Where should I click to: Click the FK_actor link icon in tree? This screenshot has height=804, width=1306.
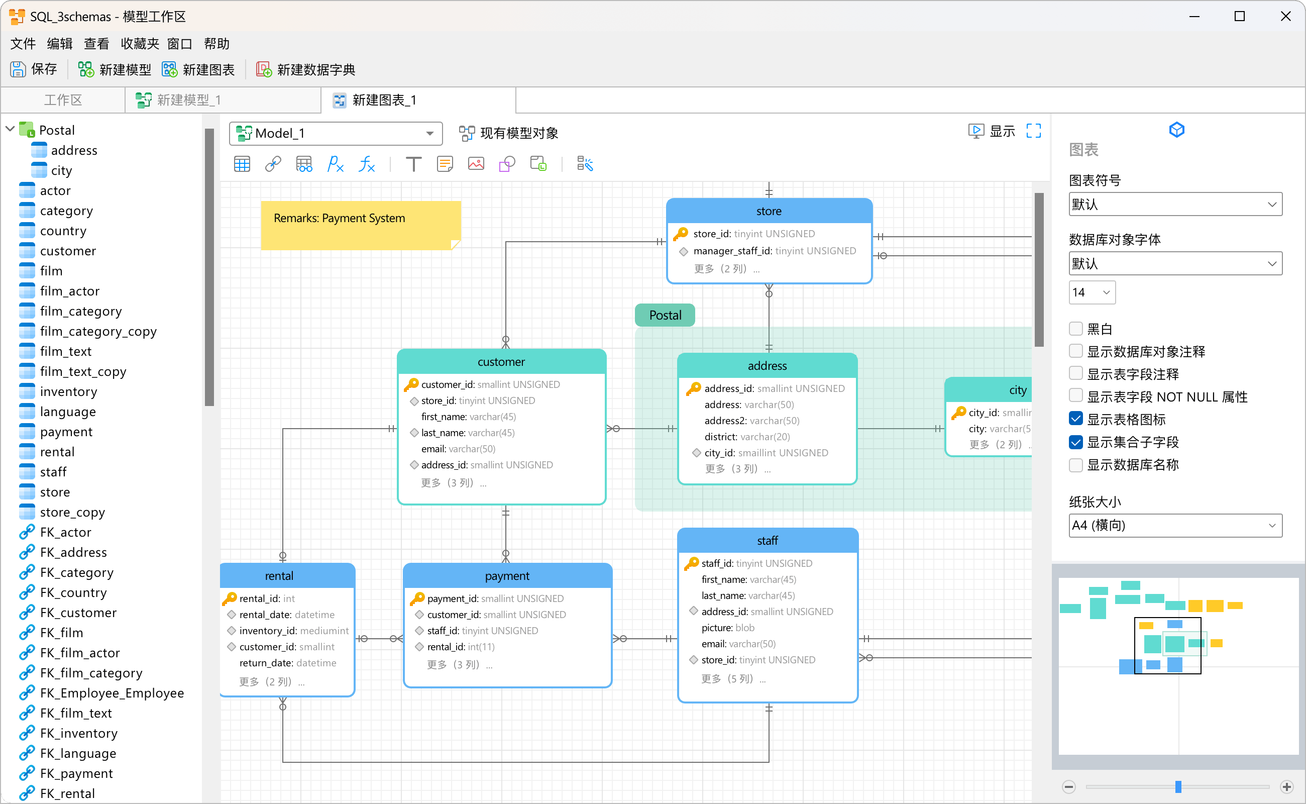coord(27,532)
